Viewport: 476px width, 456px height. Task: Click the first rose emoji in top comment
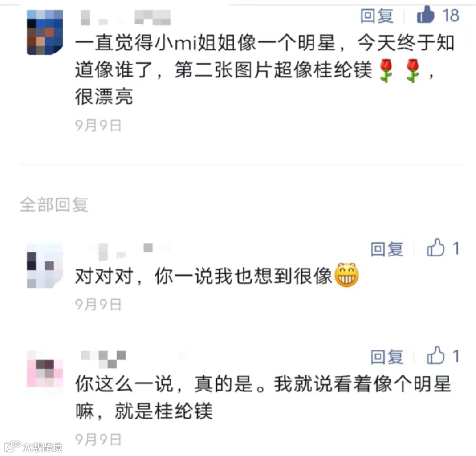coord(386,71)
